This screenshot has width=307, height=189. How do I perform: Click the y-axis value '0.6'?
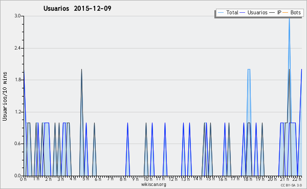[x=17, y=144]
